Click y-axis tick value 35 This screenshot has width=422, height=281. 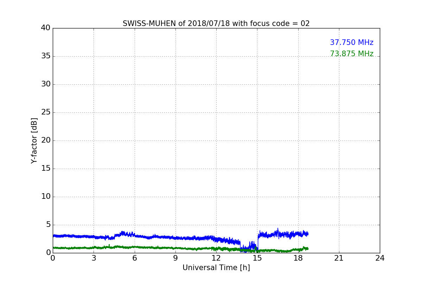(46, 56)
